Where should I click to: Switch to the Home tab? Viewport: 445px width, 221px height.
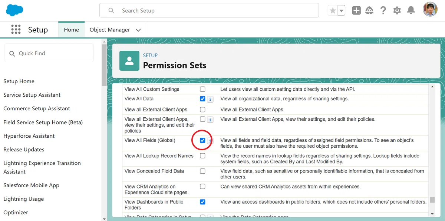71,30
